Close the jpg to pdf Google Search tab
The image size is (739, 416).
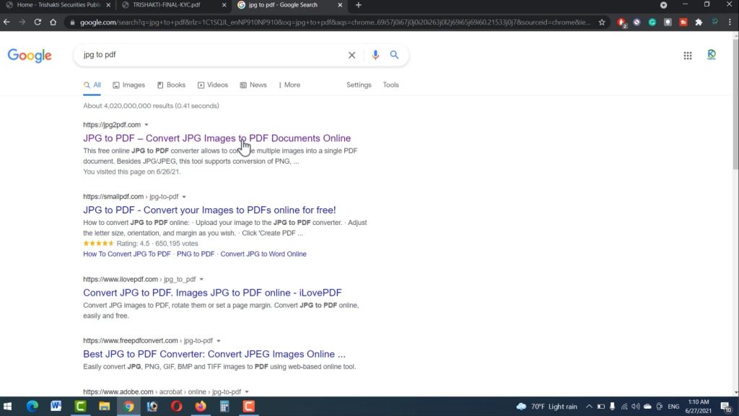tap(340, 5)
